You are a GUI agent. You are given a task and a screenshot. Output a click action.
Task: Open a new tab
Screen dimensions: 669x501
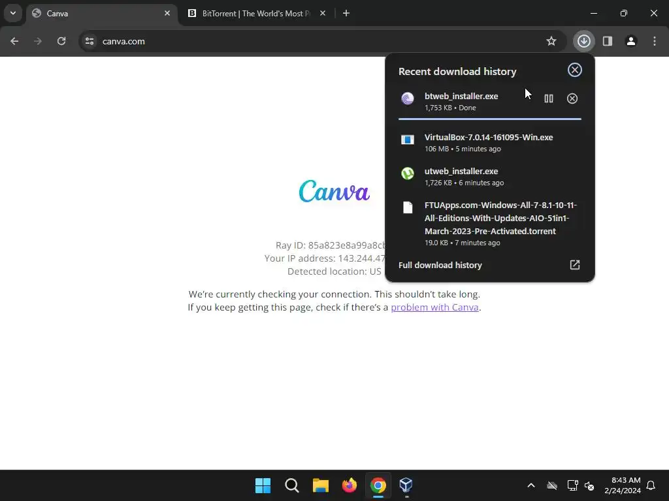346,13
